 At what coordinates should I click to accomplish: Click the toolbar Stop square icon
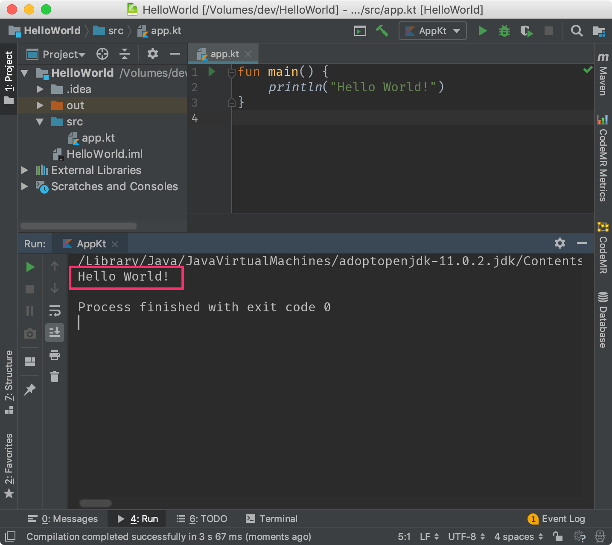click(549, 31)
